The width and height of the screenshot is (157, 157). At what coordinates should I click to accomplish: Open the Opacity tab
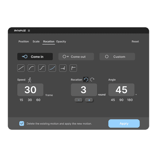click(x=61, y=41)
